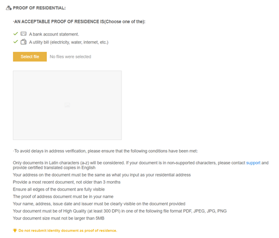
Task: Click the 'Ensure all edges' requirement line
Action: coord(59,189)
